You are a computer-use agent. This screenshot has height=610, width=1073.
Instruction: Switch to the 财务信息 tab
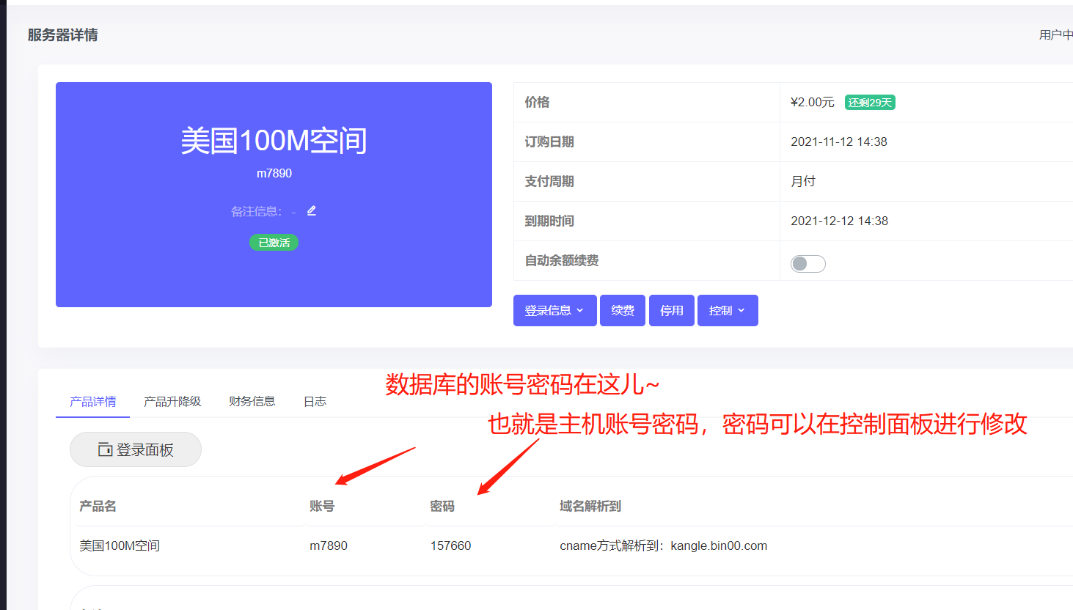click(x=252, y=401)
